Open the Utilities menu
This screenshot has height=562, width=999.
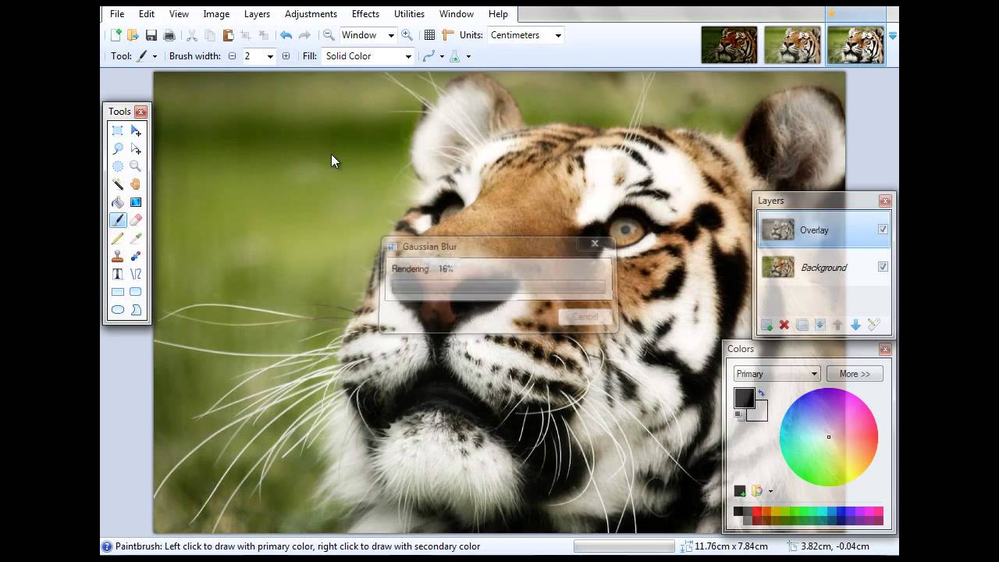pyautogui.click(x=409, y=14)
